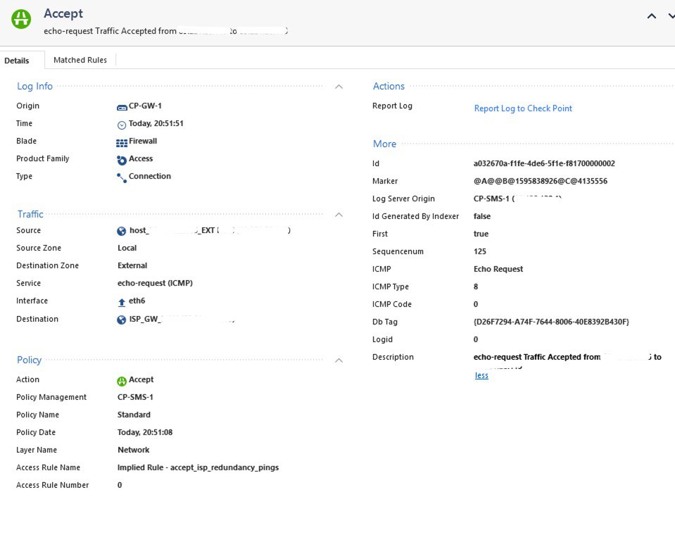Select the eth6 interface value
The height and width of the screenshot is (535, 675).
click(137, 301)
